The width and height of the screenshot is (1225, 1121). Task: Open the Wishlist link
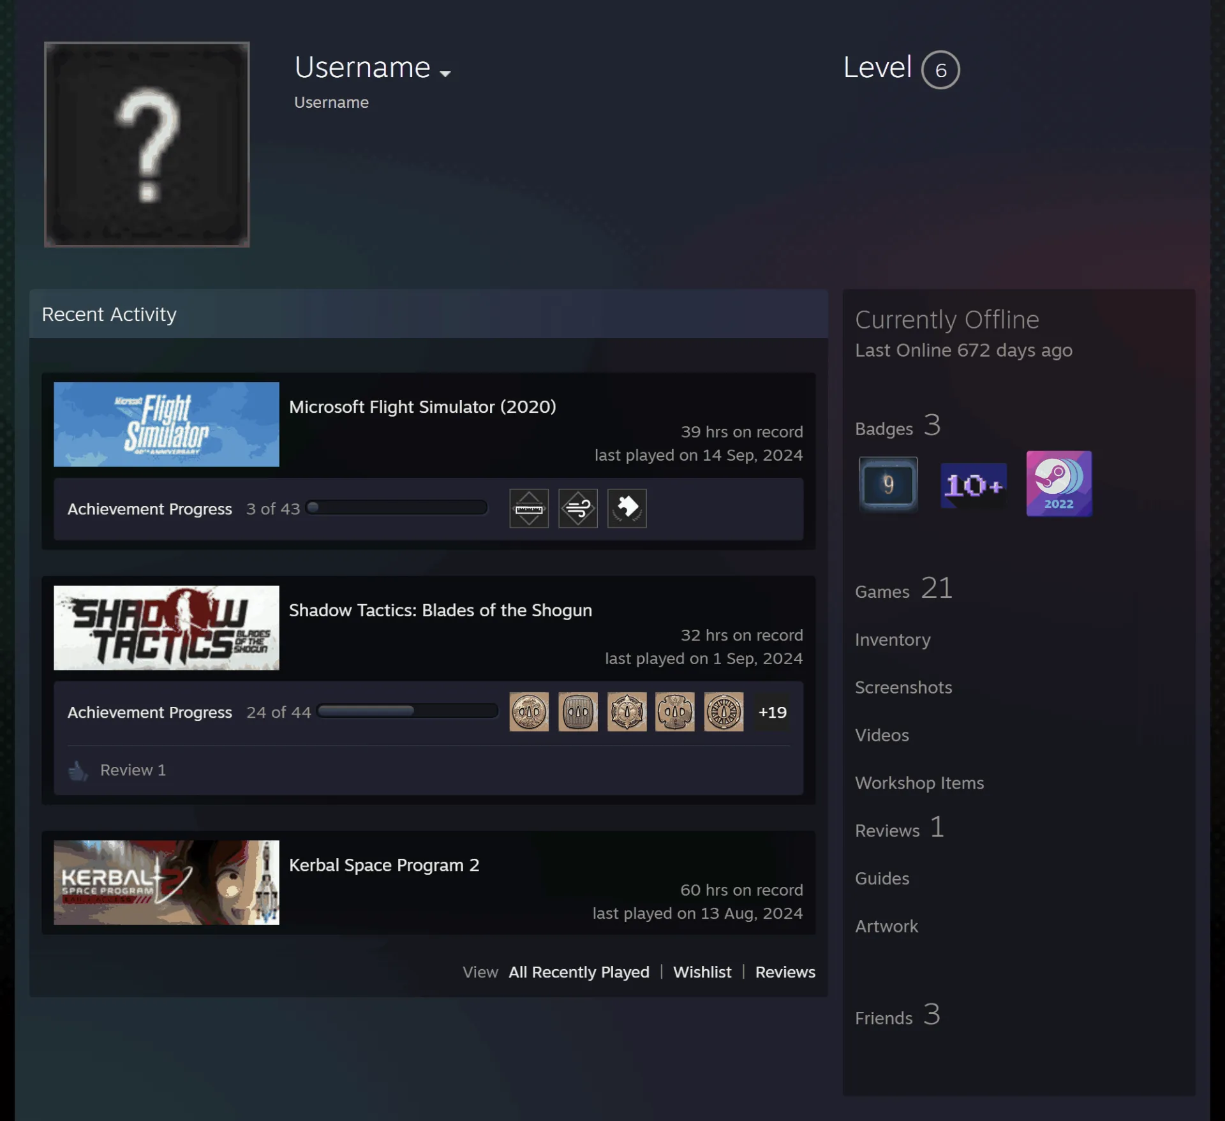[x=702, y=972]
